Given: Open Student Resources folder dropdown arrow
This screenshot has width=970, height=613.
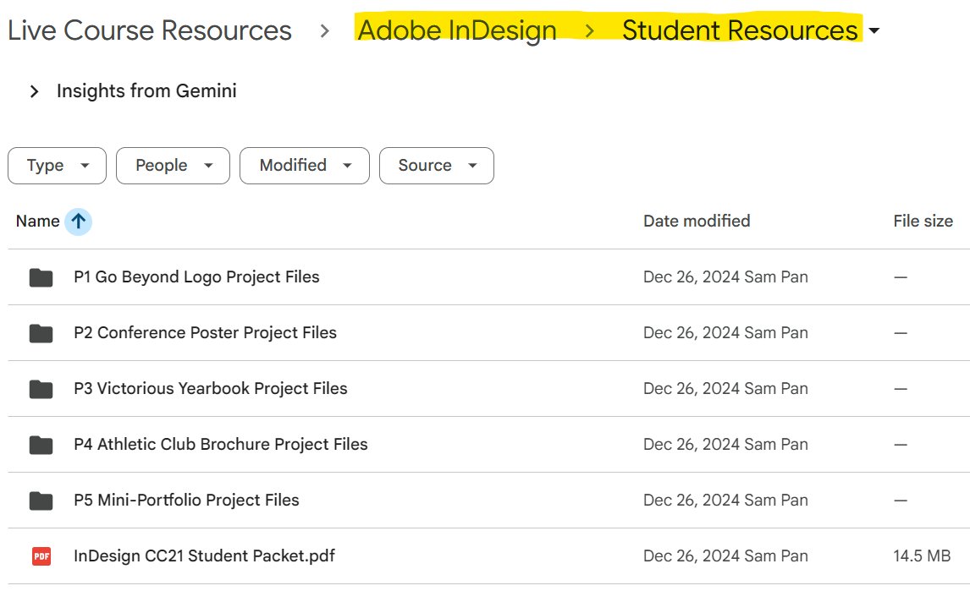Looking at the screenshot, I should pos(874,31).
